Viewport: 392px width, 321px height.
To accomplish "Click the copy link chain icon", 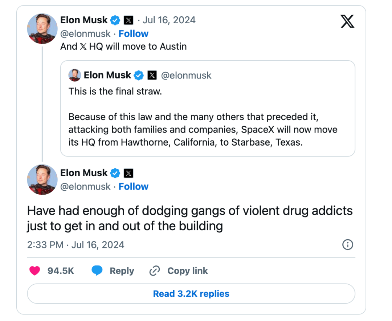I will coord(155,271).
